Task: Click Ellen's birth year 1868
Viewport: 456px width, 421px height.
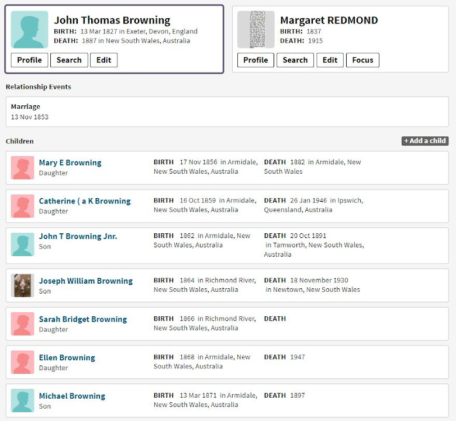Action: pos(187,357)
